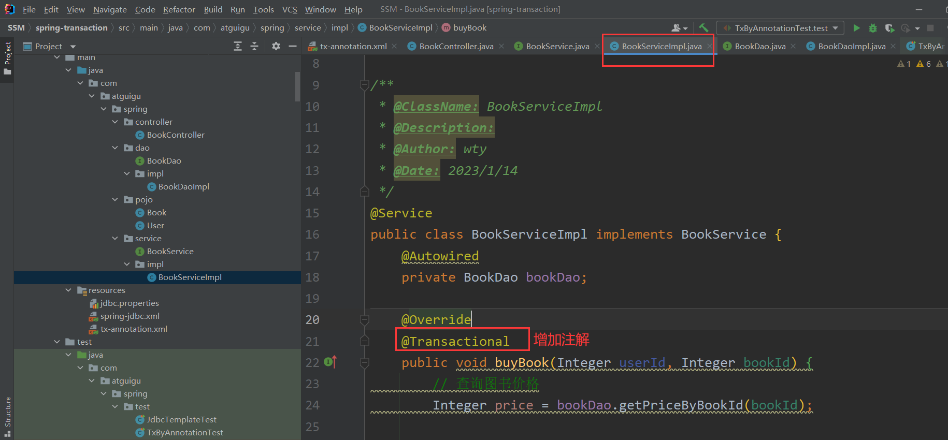Collapse the pojo folder
This screenshot has width=948, height=440.
click(115, 199)
